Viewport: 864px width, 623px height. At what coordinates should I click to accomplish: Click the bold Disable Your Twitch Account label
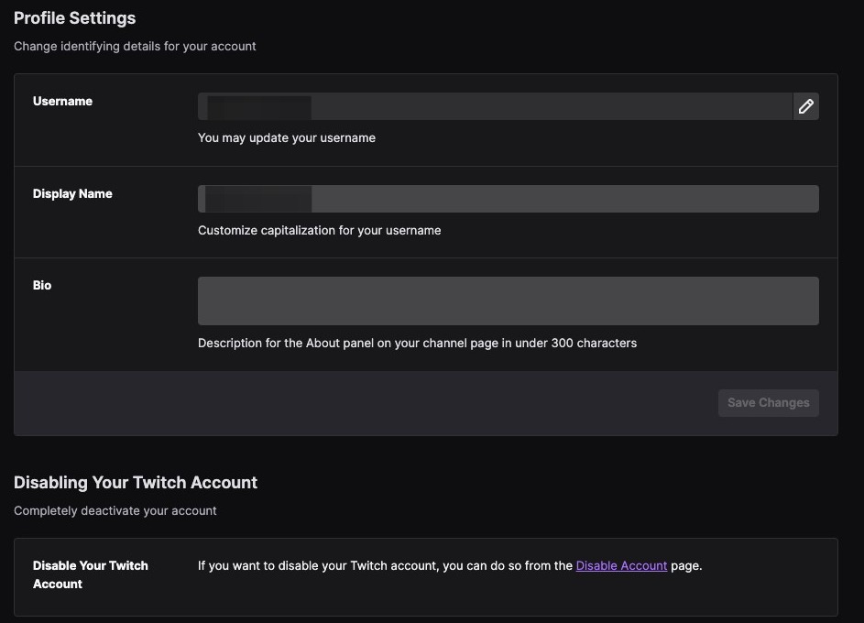(90, 574)
